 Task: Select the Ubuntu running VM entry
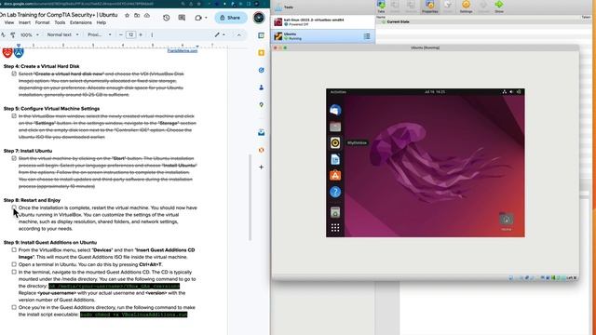pos(323,36)
